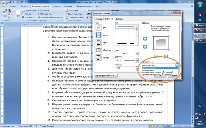
Task: Switch to Главная ribbon tab
Action: point(13,6)
